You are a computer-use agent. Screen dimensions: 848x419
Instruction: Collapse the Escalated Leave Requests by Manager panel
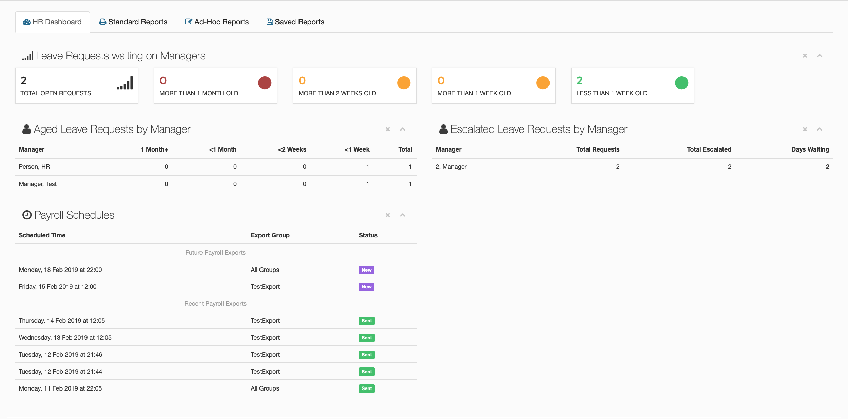(820, 129)
